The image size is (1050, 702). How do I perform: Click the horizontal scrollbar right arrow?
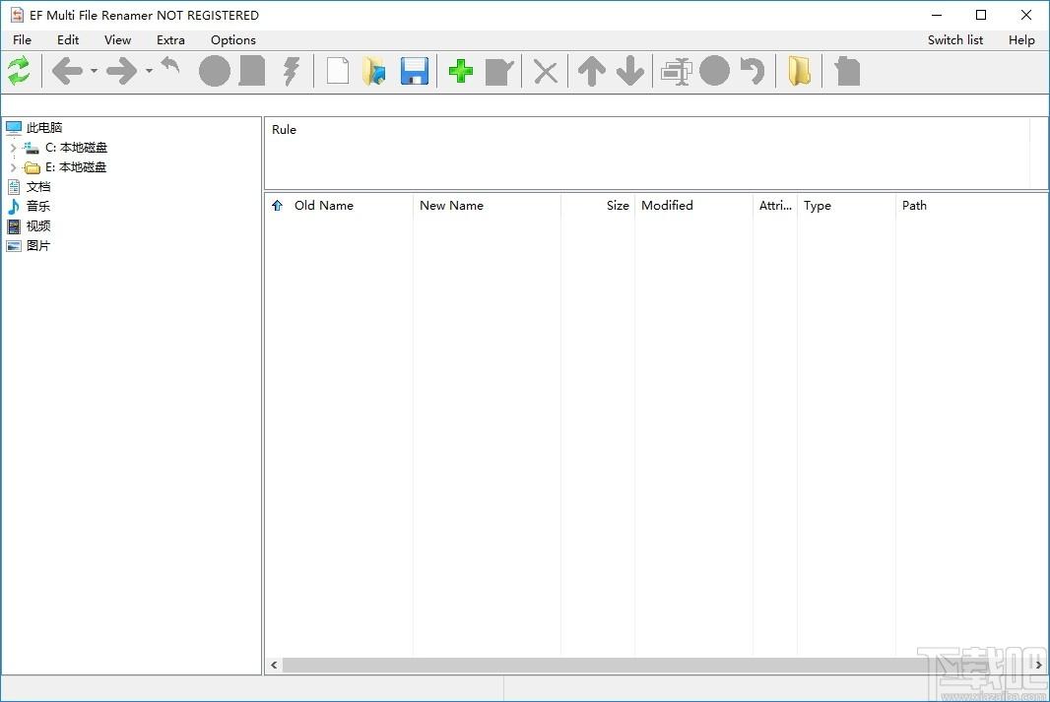pyautogui.click(x=1040, y=666)
